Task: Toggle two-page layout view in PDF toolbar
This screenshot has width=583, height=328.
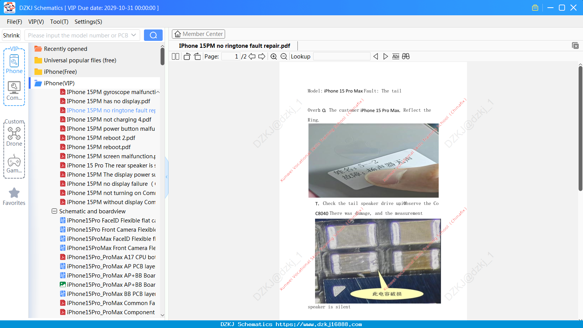Action: 175,57
